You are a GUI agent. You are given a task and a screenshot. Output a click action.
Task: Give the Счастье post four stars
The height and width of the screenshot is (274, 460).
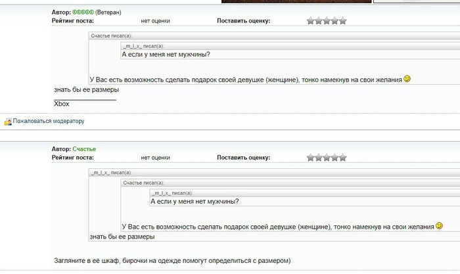tap(334, 158)
